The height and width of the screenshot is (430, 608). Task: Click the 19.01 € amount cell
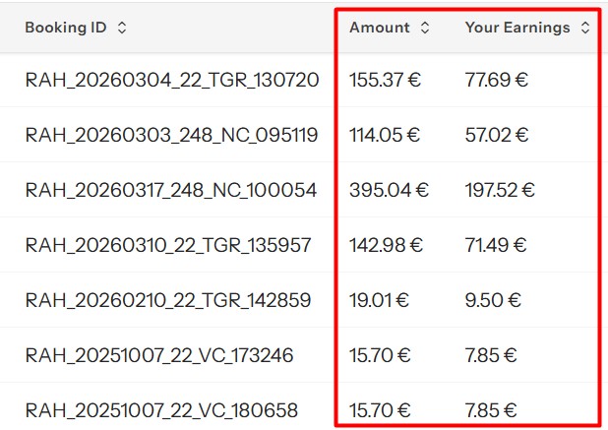click(380, 300)
